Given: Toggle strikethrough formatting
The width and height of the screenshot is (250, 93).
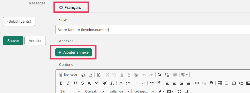Looking at the screenshot, I should [82, 83].
